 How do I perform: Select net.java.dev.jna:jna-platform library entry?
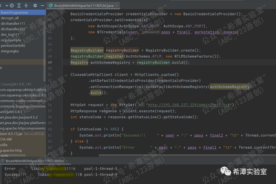pos(23,123)
